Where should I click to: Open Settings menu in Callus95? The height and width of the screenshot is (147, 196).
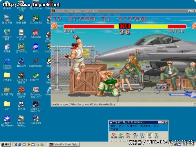[x=77, y=15]
